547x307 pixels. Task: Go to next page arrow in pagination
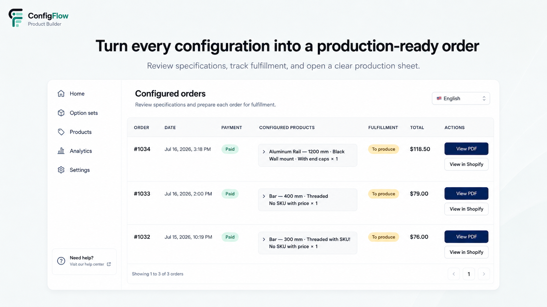click(484, 274)
